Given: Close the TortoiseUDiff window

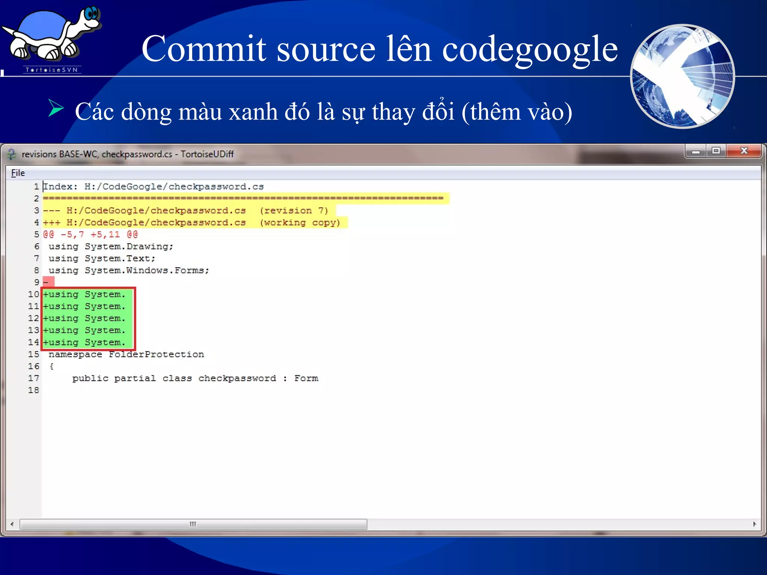Looking at the screenshot, I should 744,151.
